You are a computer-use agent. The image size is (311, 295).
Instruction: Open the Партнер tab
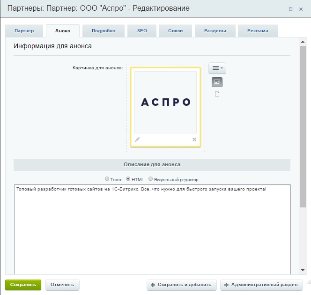pyautogui.click(x=24, y=31)
